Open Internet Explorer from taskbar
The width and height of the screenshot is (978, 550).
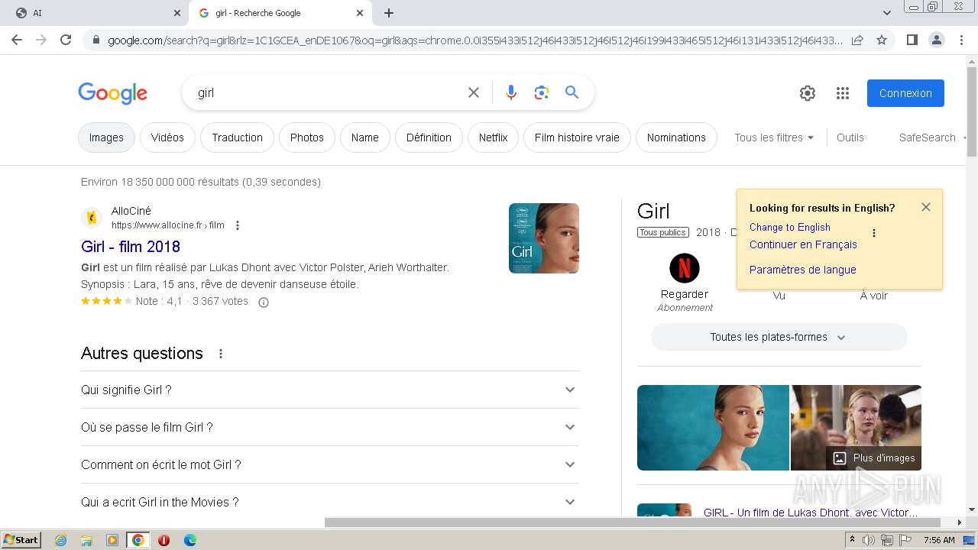[x=61, y=540]
